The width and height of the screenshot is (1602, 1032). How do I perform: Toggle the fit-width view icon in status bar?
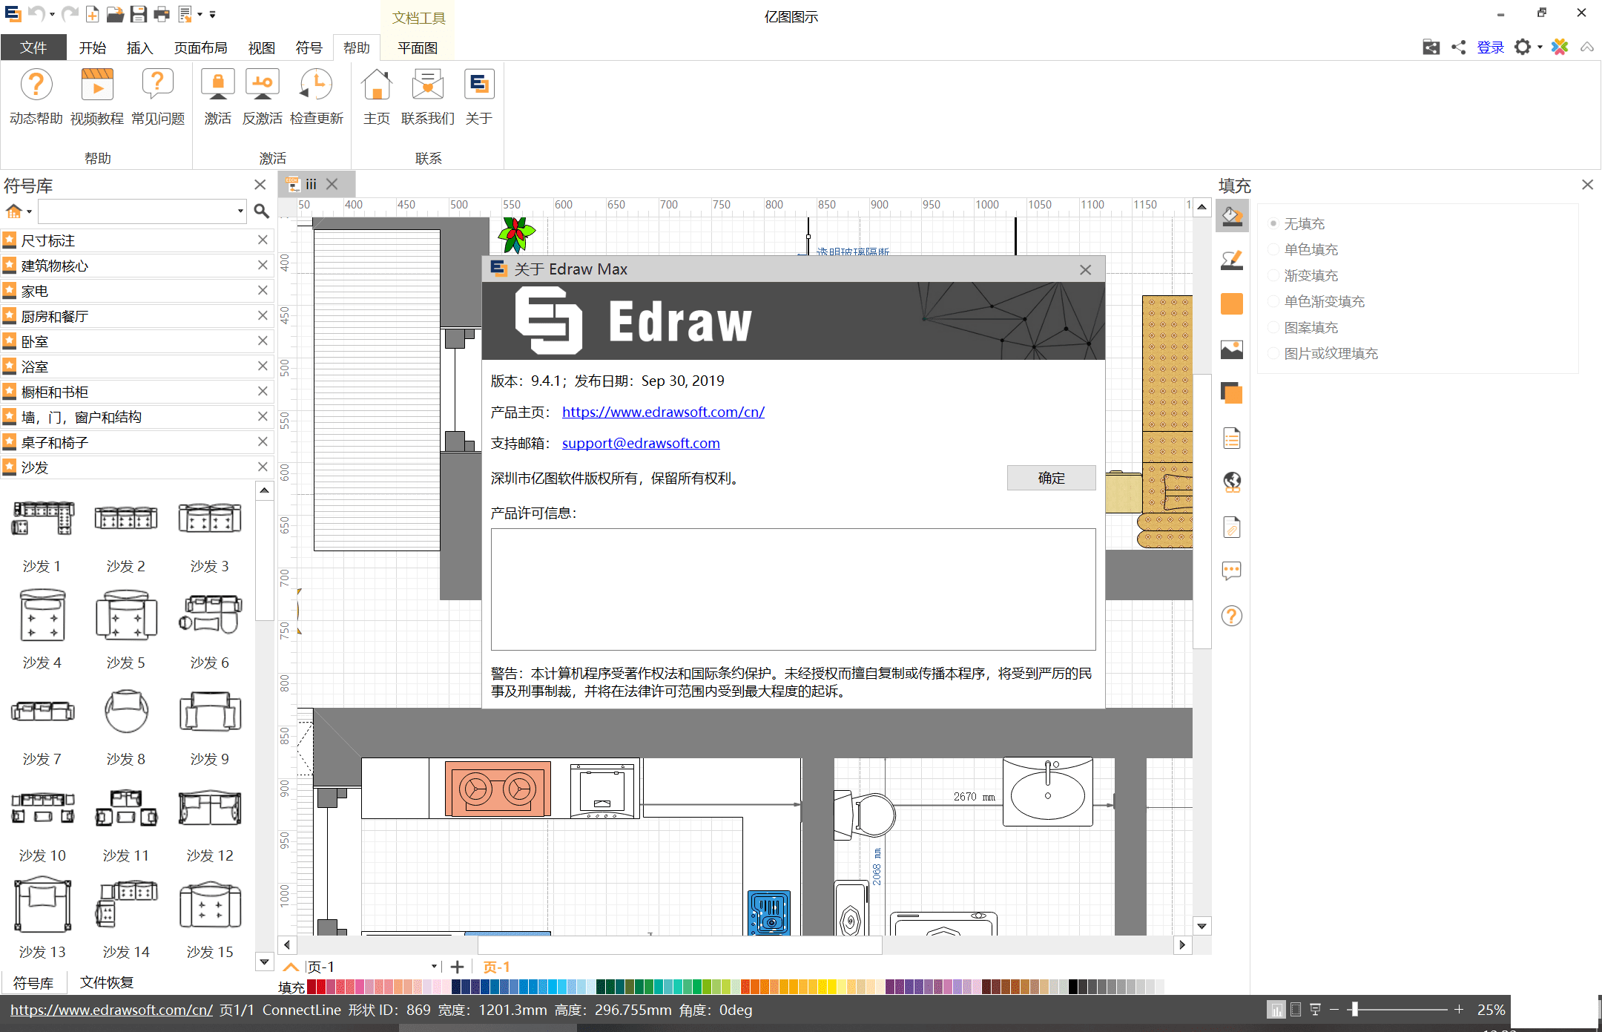pyautogui.click(x=1296, y=1010)
